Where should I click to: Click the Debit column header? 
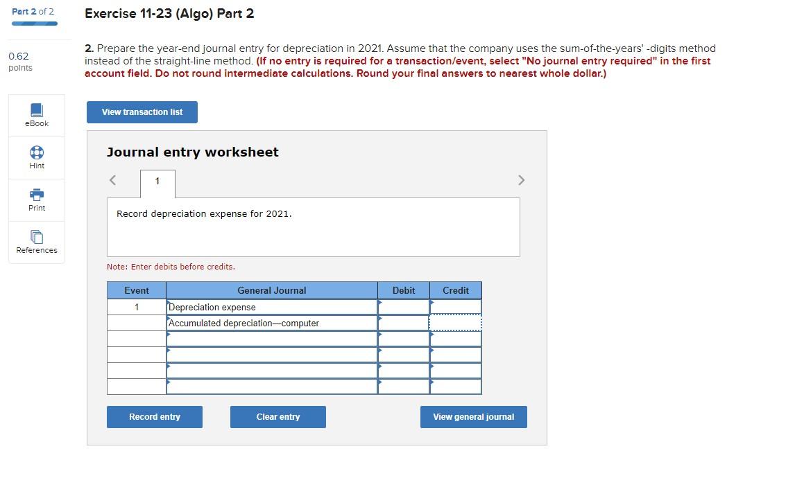click(404, 291)
